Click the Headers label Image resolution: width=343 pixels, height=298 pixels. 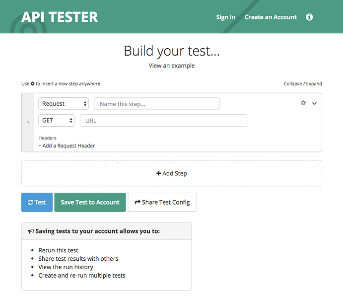(48, 138)
